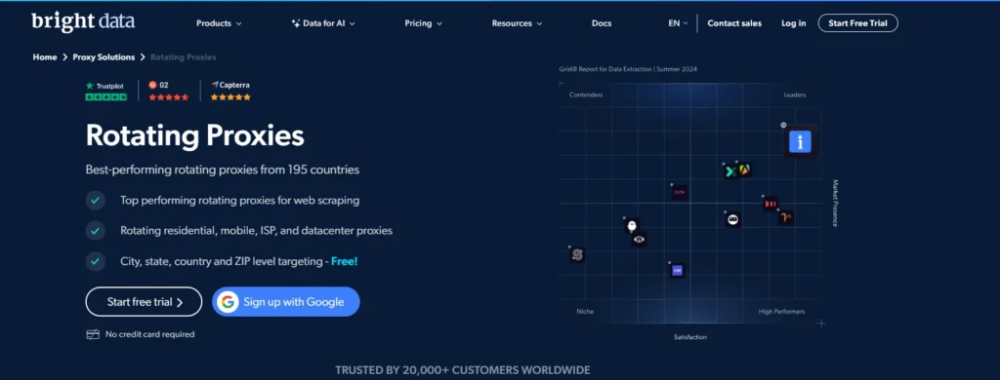Expand the Products dropdown menu

tap(219, 23)
